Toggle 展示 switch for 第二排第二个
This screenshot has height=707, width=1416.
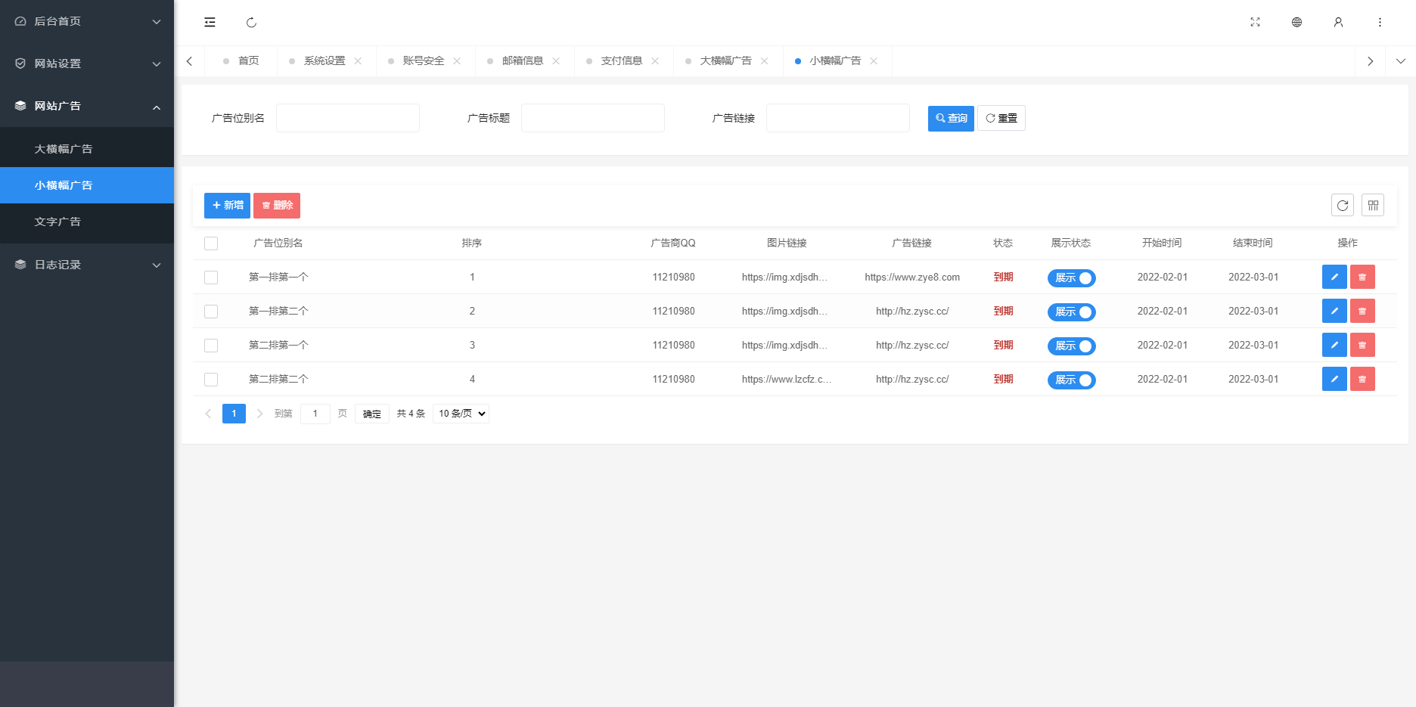(x=1071, y=380)
